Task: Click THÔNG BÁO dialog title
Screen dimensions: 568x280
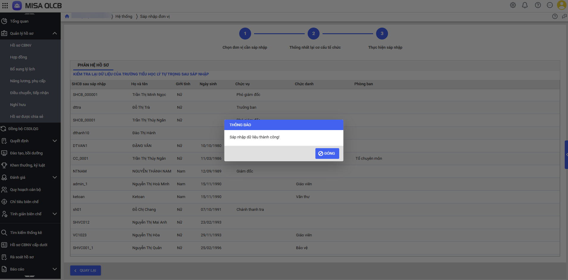Action: point(240,125)
